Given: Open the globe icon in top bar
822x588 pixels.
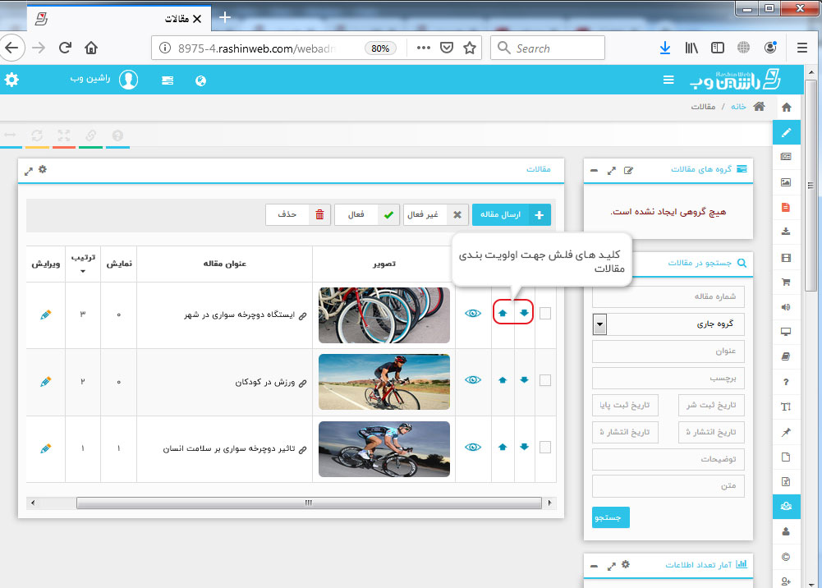Looking at the screenshot, I should point(200,80).
